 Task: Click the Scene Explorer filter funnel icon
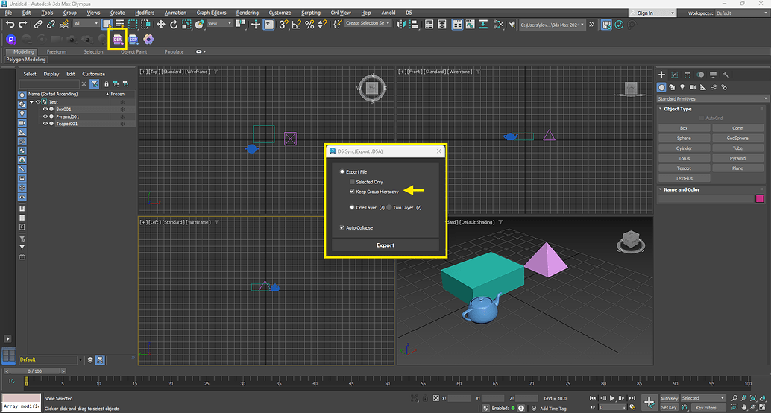[94, 84]
